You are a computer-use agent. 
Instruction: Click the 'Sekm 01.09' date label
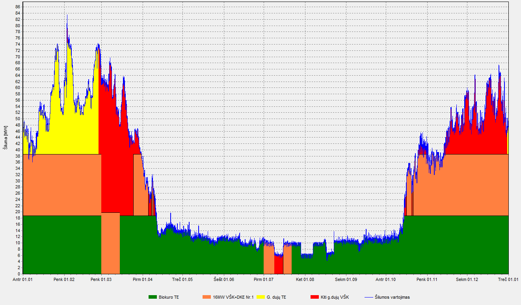click(x=346, y=279)
